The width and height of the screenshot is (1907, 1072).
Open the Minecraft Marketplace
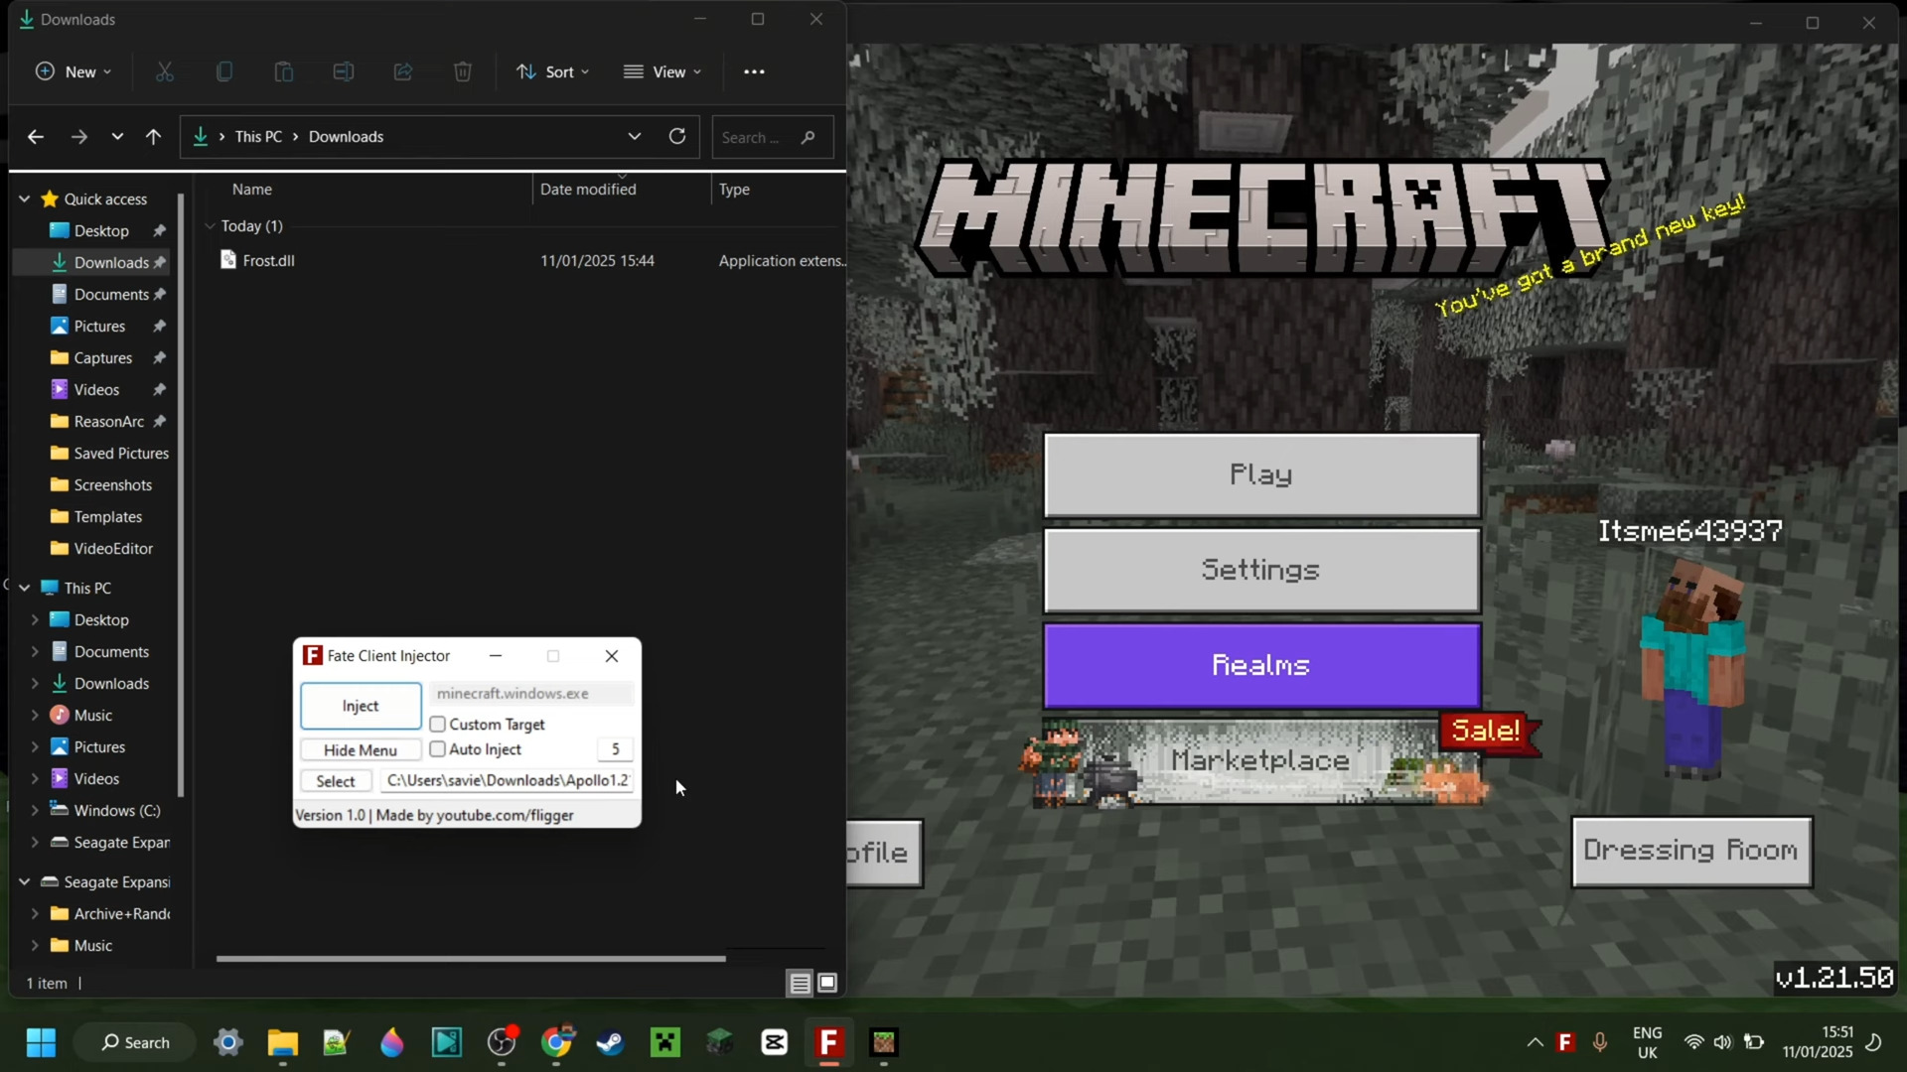coord(1261,760)
